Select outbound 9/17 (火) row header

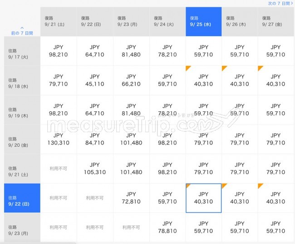click(x=21, y=51)
